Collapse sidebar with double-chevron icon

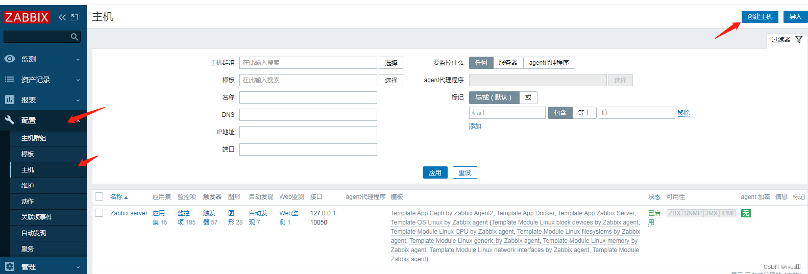pos(62,17)
